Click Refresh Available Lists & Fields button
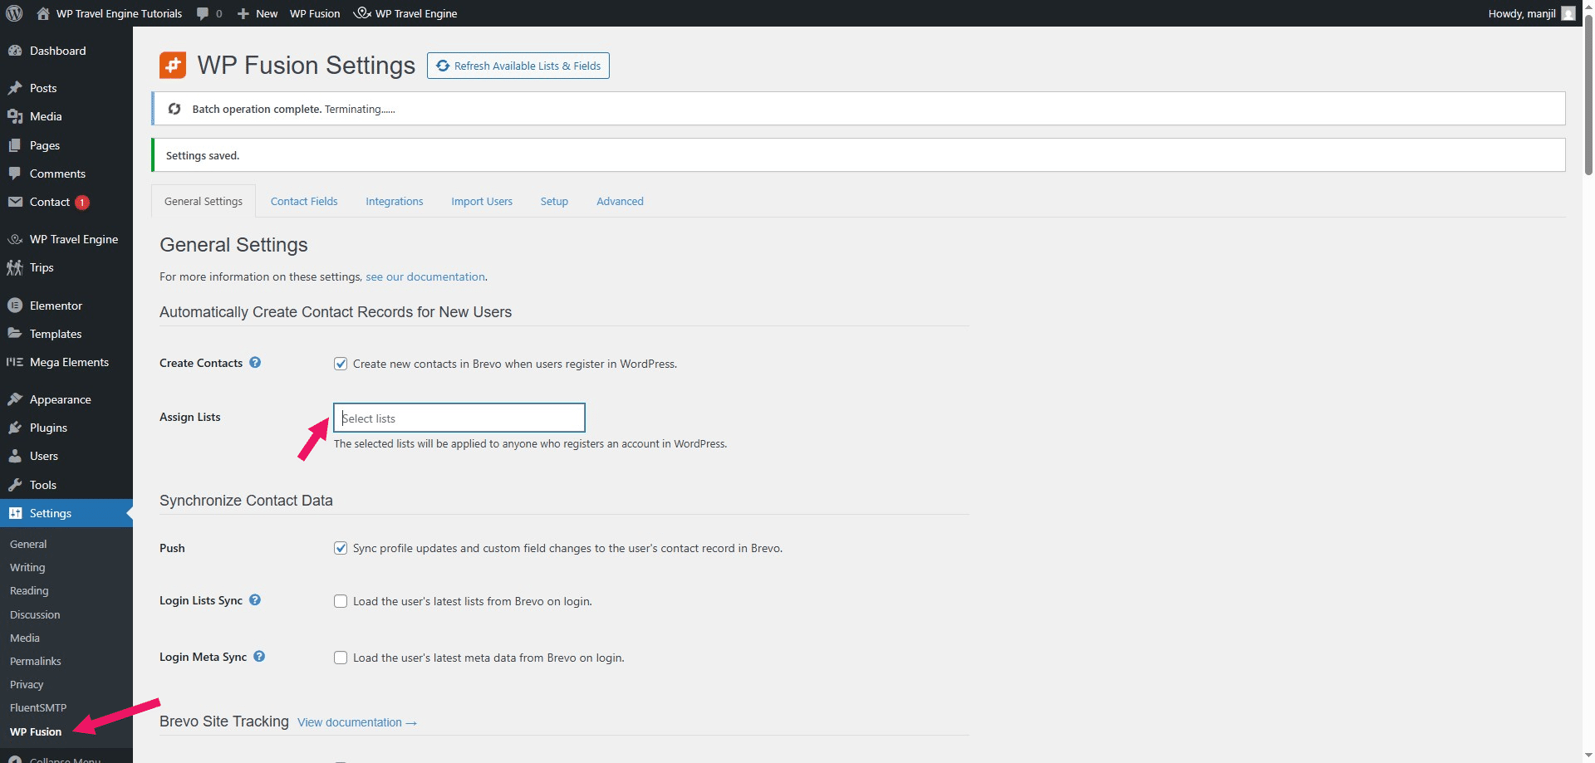1595x763 pixels. click(518, 65)
